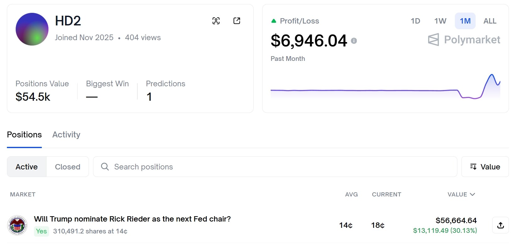The height and width of the screenshot is (246, 530).
Task: Click the Profit/Loss info icon
Action: click(x=354, y=41)
